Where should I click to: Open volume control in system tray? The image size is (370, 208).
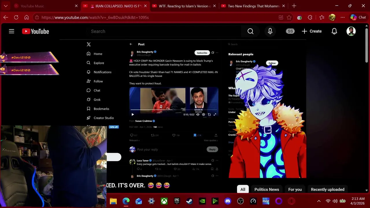coord(335,201)
